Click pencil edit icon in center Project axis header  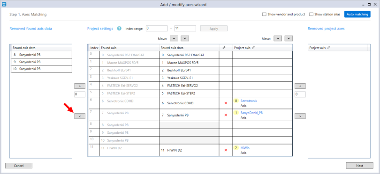(253, 48)
